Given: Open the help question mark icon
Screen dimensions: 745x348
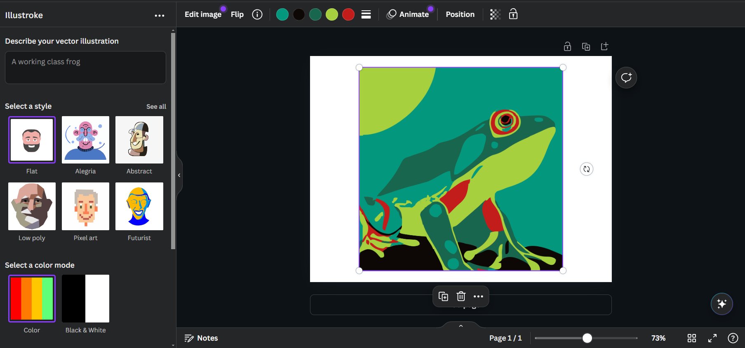Looking at the screenshot, I should click(733, 338).
